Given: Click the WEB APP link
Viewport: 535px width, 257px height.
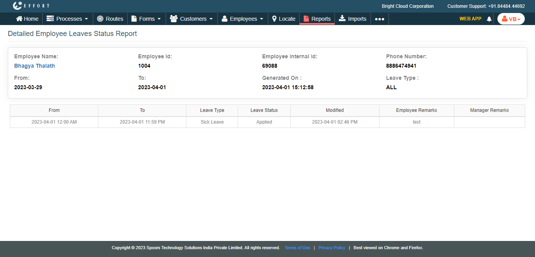Looking at the screenshot, I should [x=470, y=19].
